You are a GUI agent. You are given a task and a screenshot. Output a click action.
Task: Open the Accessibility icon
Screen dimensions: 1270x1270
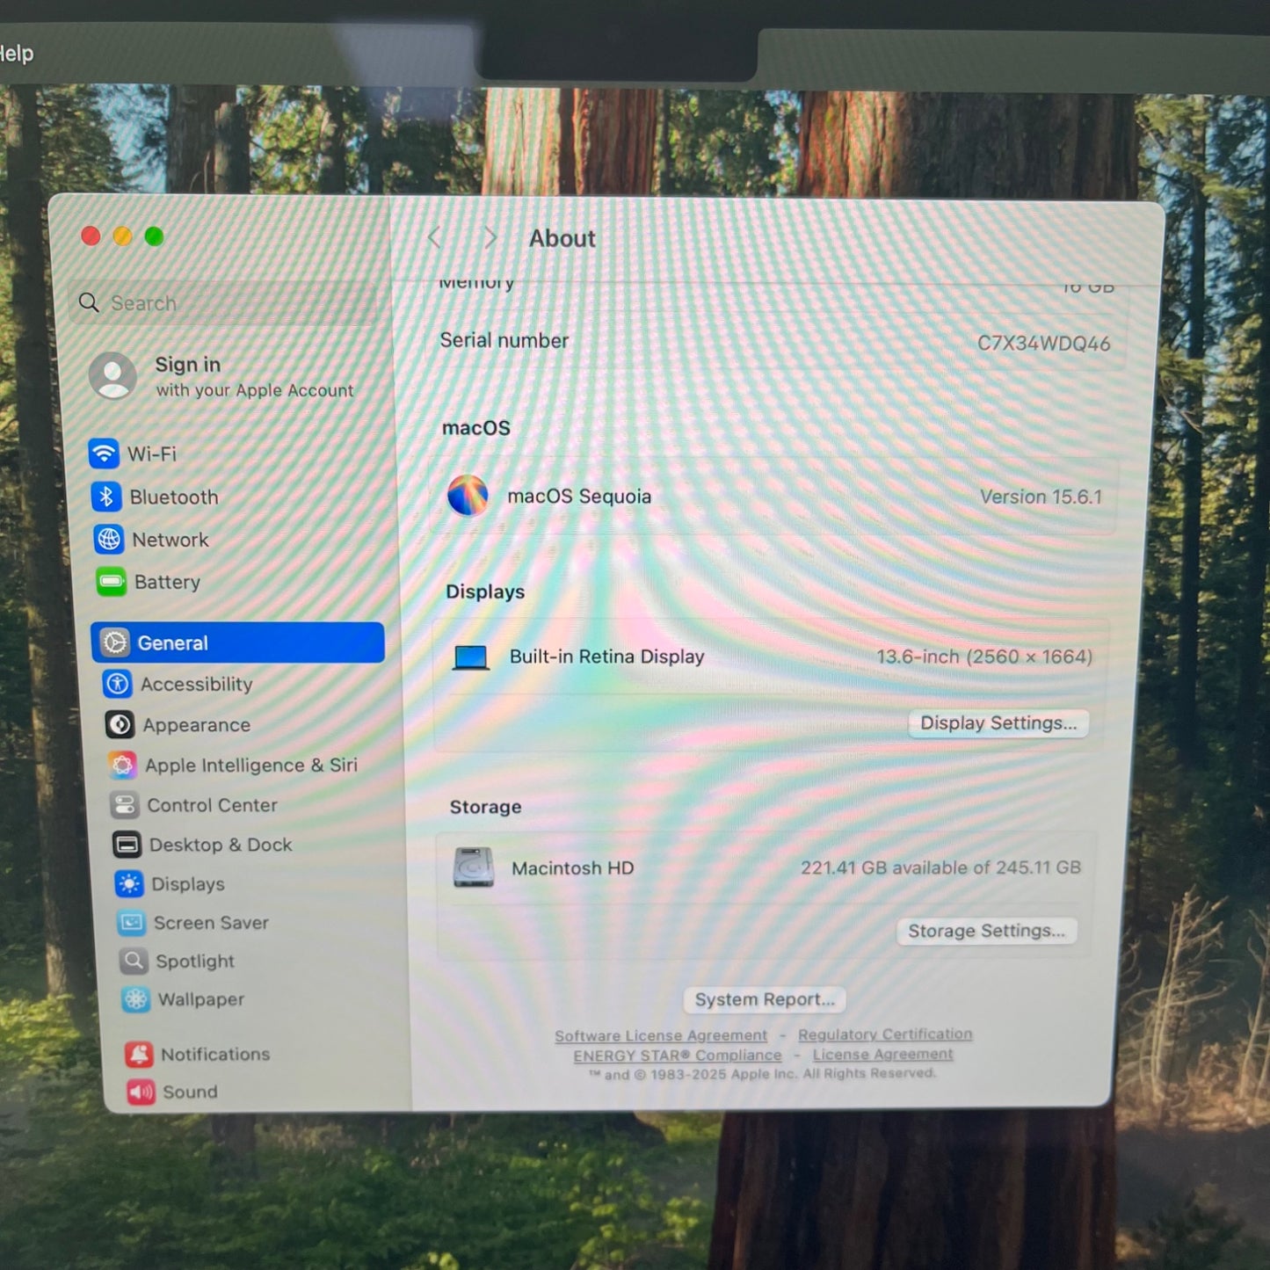pos(118,683)
